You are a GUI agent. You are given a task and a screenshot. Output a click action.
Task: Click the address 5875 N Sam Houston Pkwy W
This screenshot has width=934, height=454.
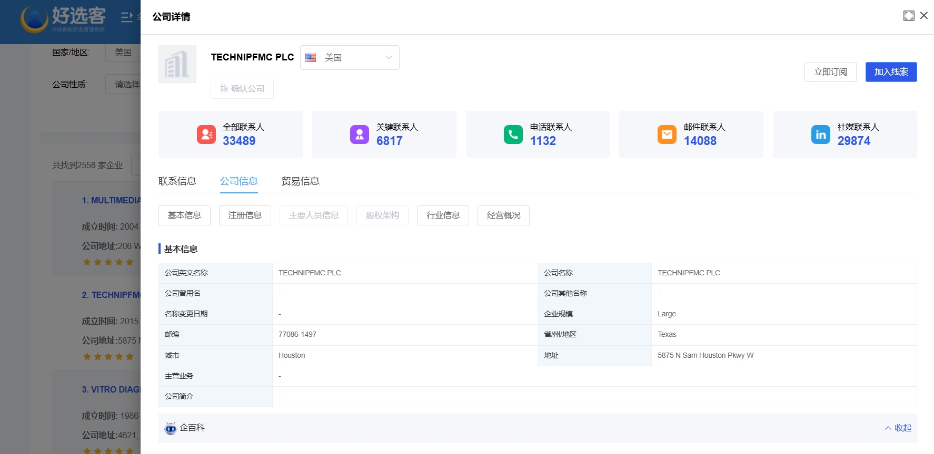[706, 355]
